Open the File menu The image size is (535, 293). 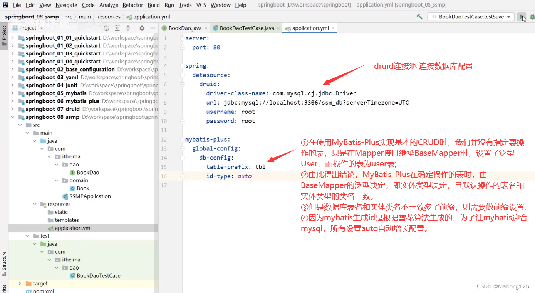(17, 5)
